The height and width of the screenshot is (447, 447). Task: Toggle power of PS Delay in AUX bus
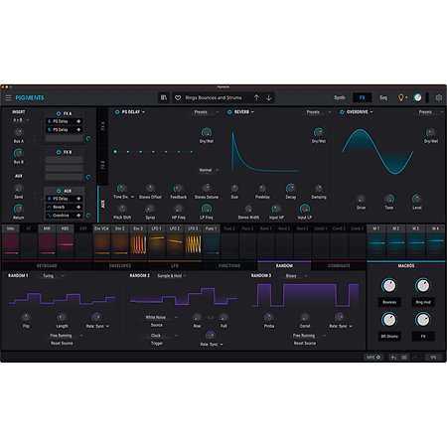(49, 199)
